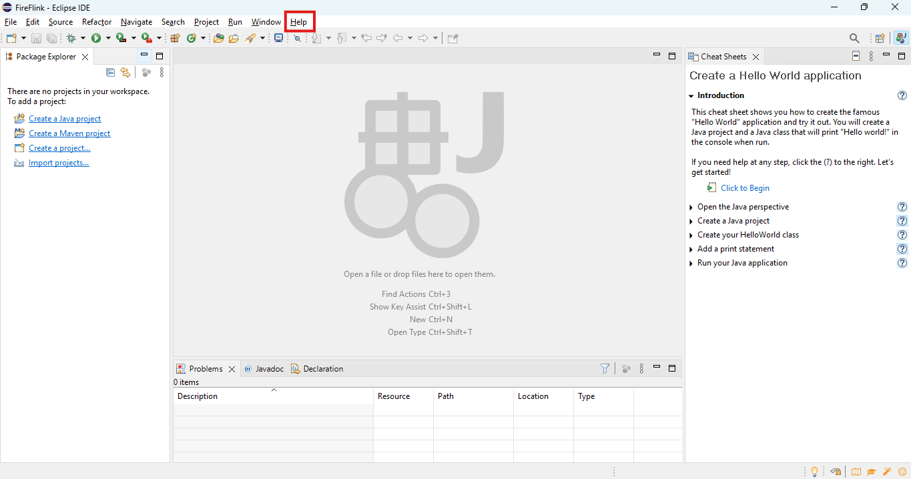
Task: Click the Filters funnel icon in Problems view
Action: [605, 368]
